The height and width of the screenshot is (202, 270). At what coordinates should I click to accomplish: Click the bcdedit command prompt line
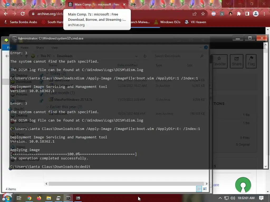[x=50, y=166]
